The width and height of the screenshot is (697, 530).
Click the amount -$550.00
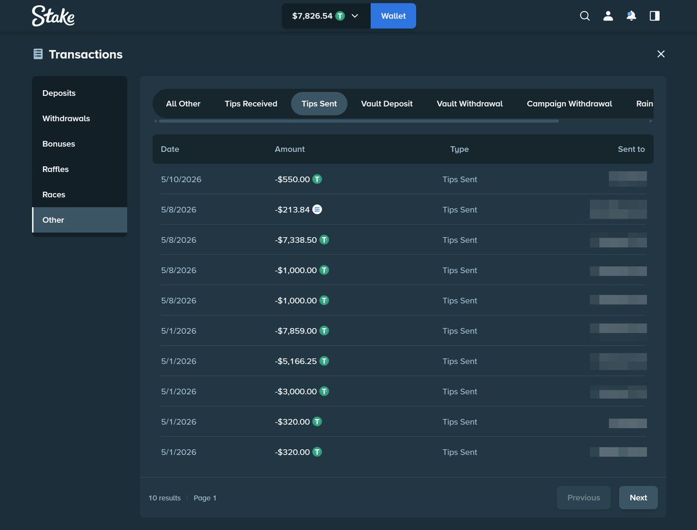click(292, 180)
